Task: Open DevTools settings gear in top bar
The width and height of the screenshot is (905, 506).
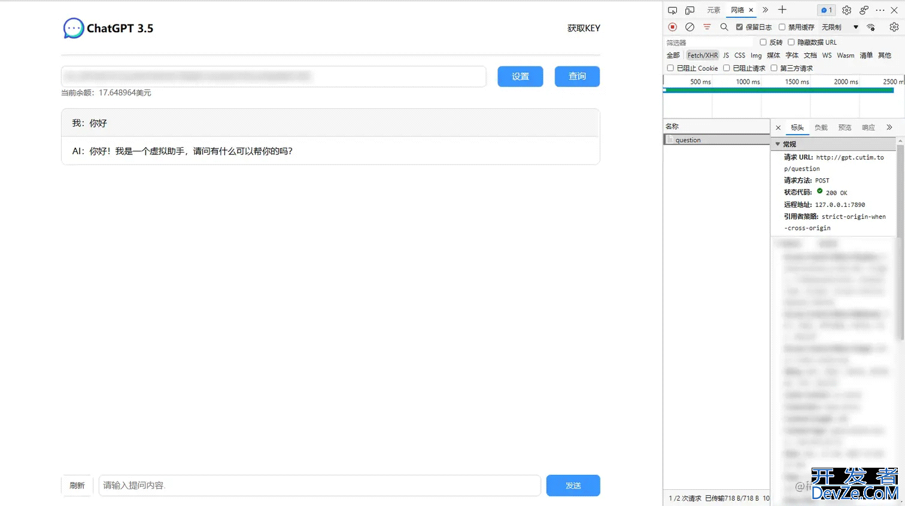Action: pyautogui.click(x=846, y=10)
